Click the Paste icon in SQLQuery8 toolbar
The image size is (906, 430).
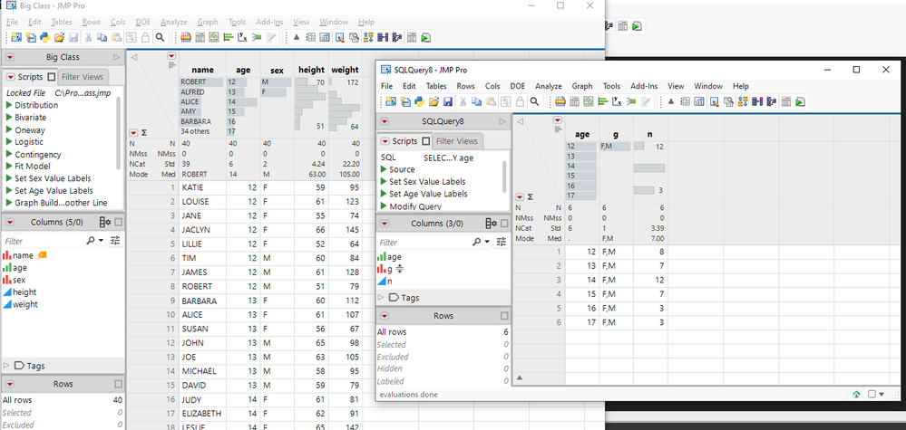491,101
